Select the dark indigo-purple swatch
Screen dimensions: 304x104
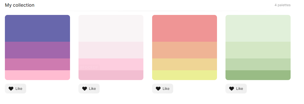pyautogui.click(x=37, y=28)
